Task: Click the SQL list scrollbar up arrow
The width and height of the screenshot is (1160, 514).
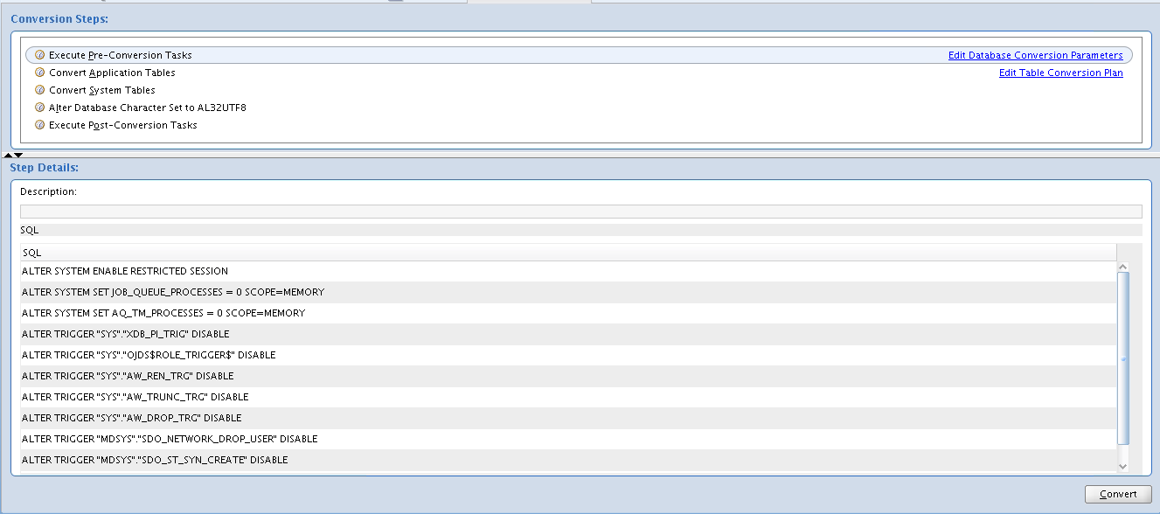Action: (x=1123, y=267)
